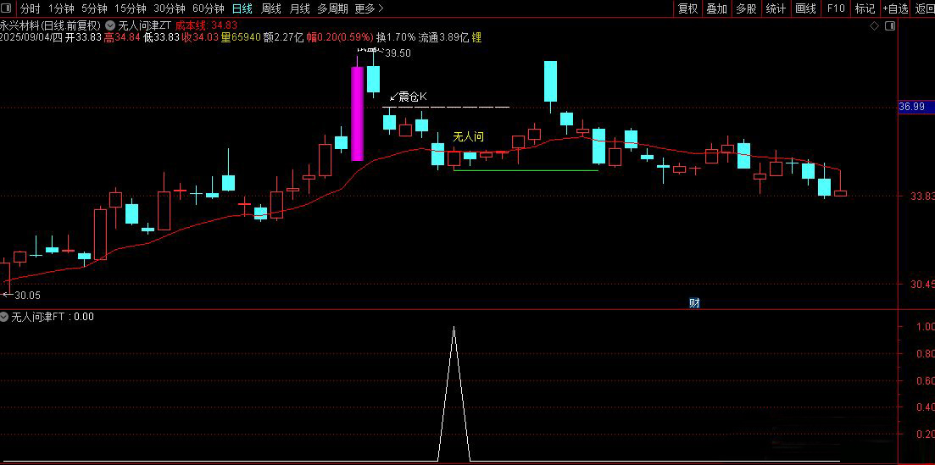935x465 pixels.
Task: Click the 无人问津ZT indicator name
Action: [145, 25]
